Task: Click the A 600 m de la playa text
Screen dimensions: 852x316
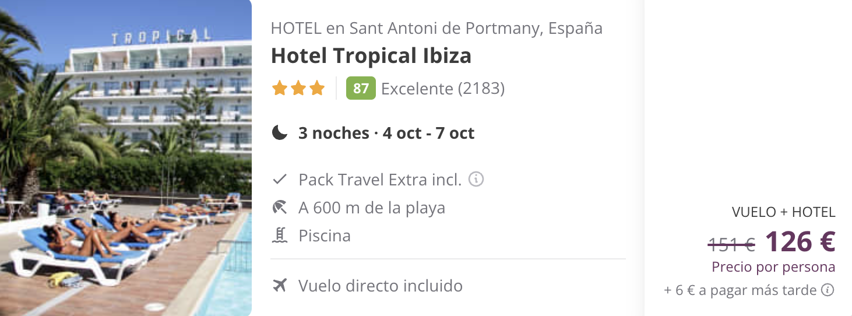Action: click(372, 208)
